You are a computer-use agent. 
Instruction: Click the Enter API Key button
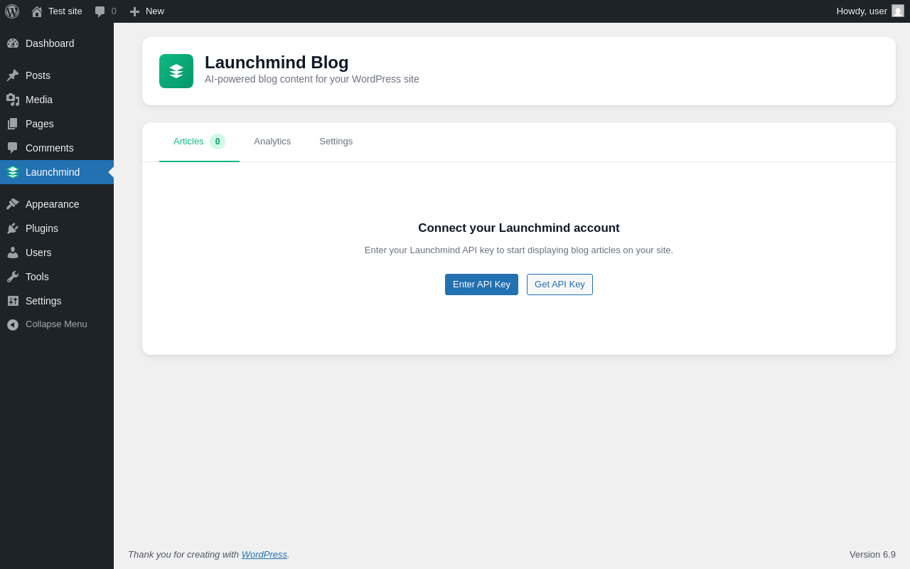point(481,284)
